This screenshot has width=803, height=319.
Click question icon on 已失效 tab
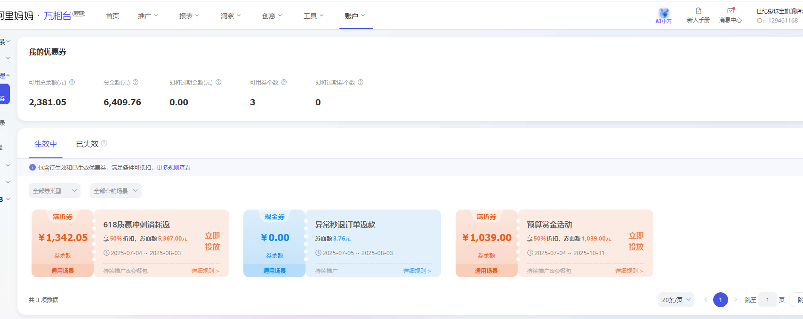[104, 143]
